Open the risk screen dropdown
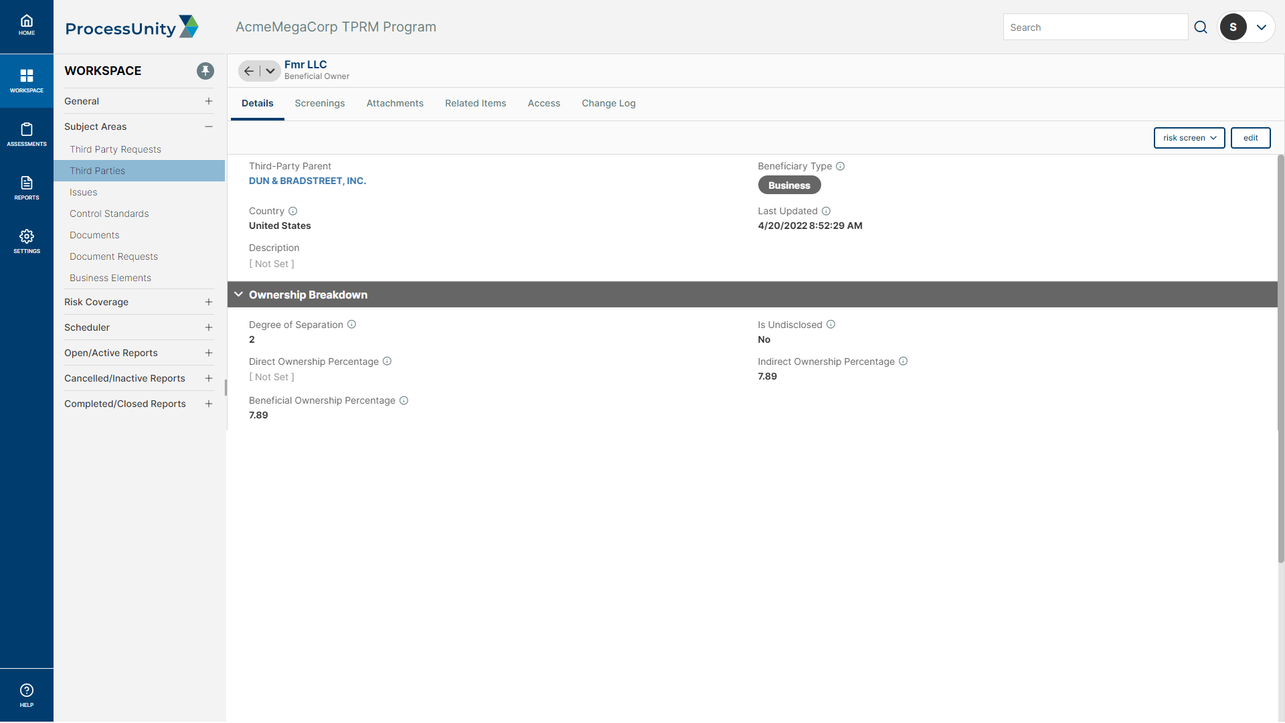The height and width of the screenshot is (723, 1285). coord(1189,138)
